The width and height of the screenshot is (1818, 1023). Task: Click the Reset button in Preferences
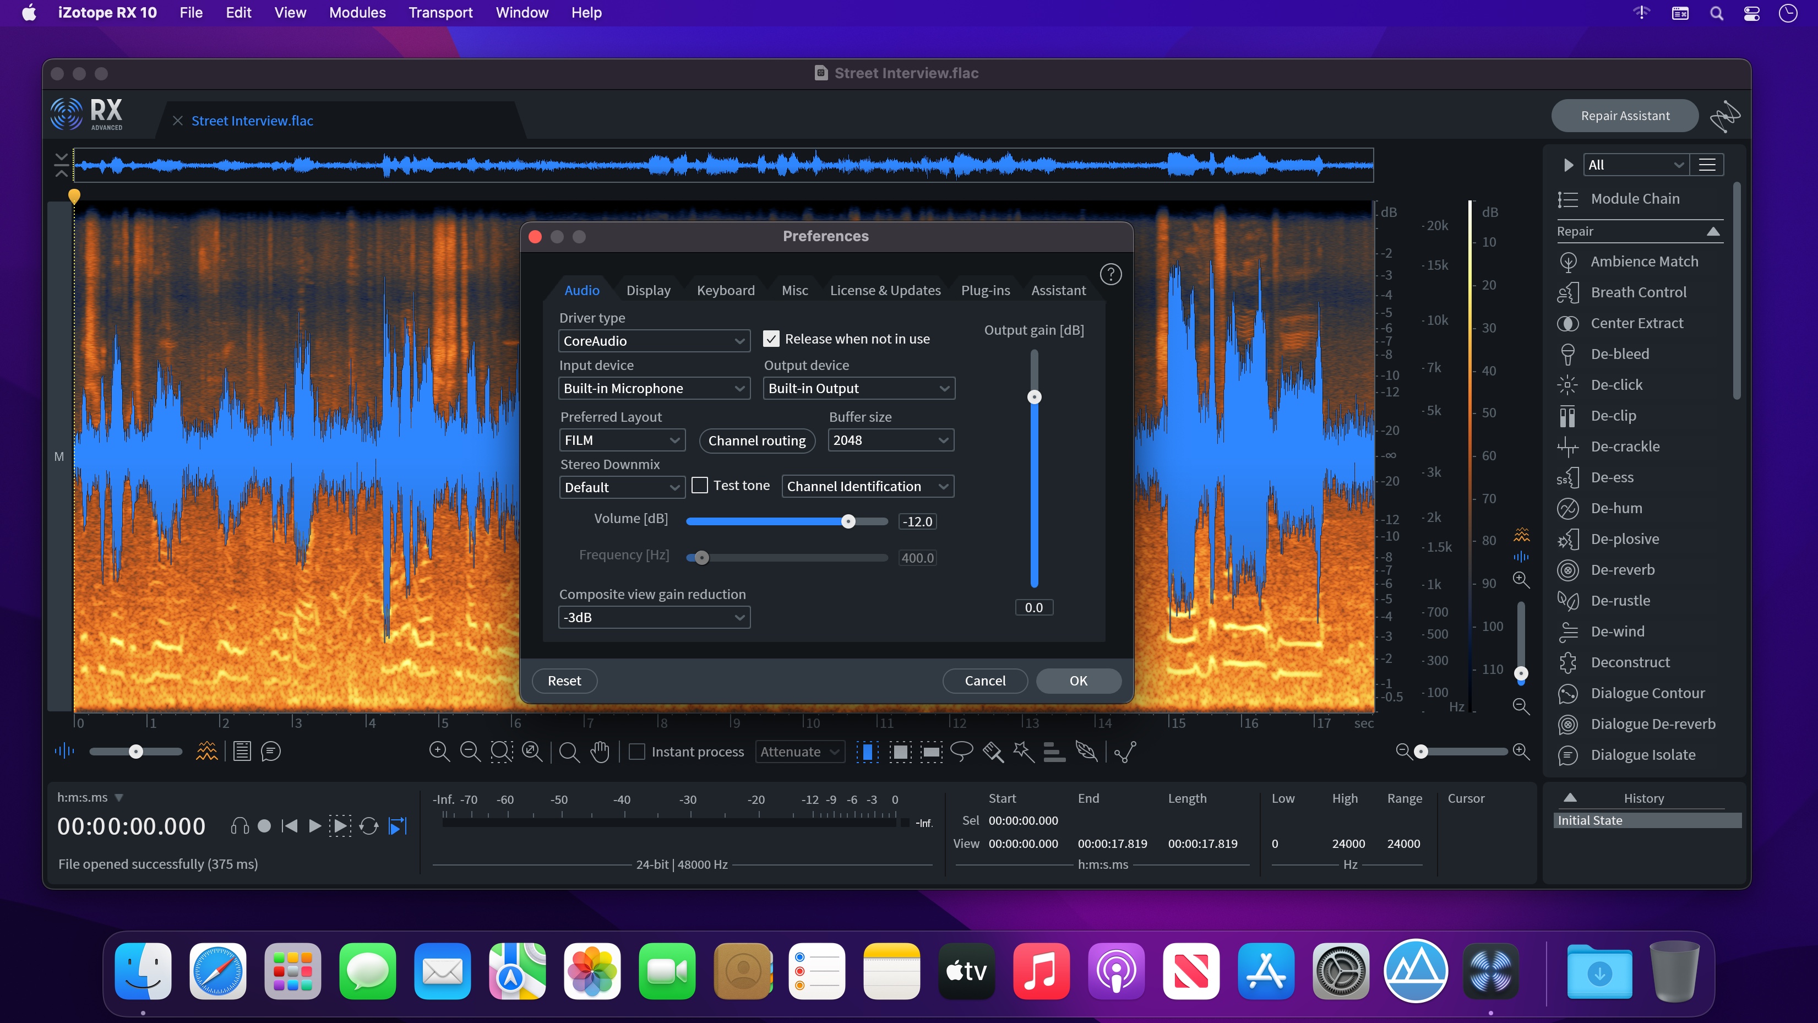[x=564, y=679]
